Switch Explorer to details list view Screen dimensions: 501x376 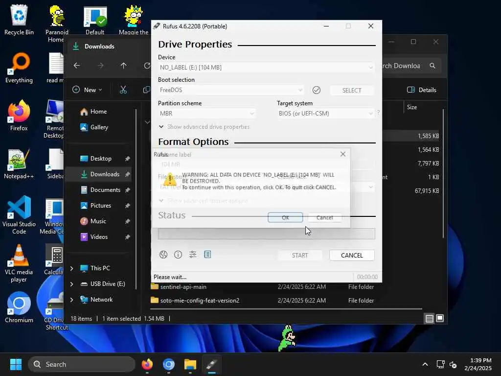[x=429, y=318]
